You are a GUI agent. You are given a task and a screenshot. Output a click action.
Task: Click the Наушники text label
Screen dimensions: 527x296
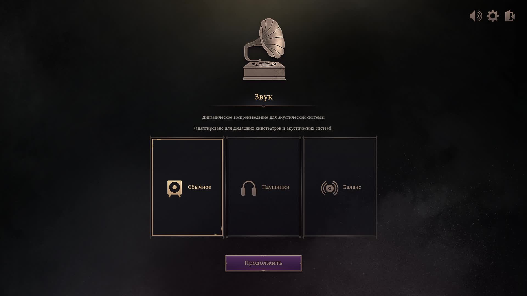point(276,187)
